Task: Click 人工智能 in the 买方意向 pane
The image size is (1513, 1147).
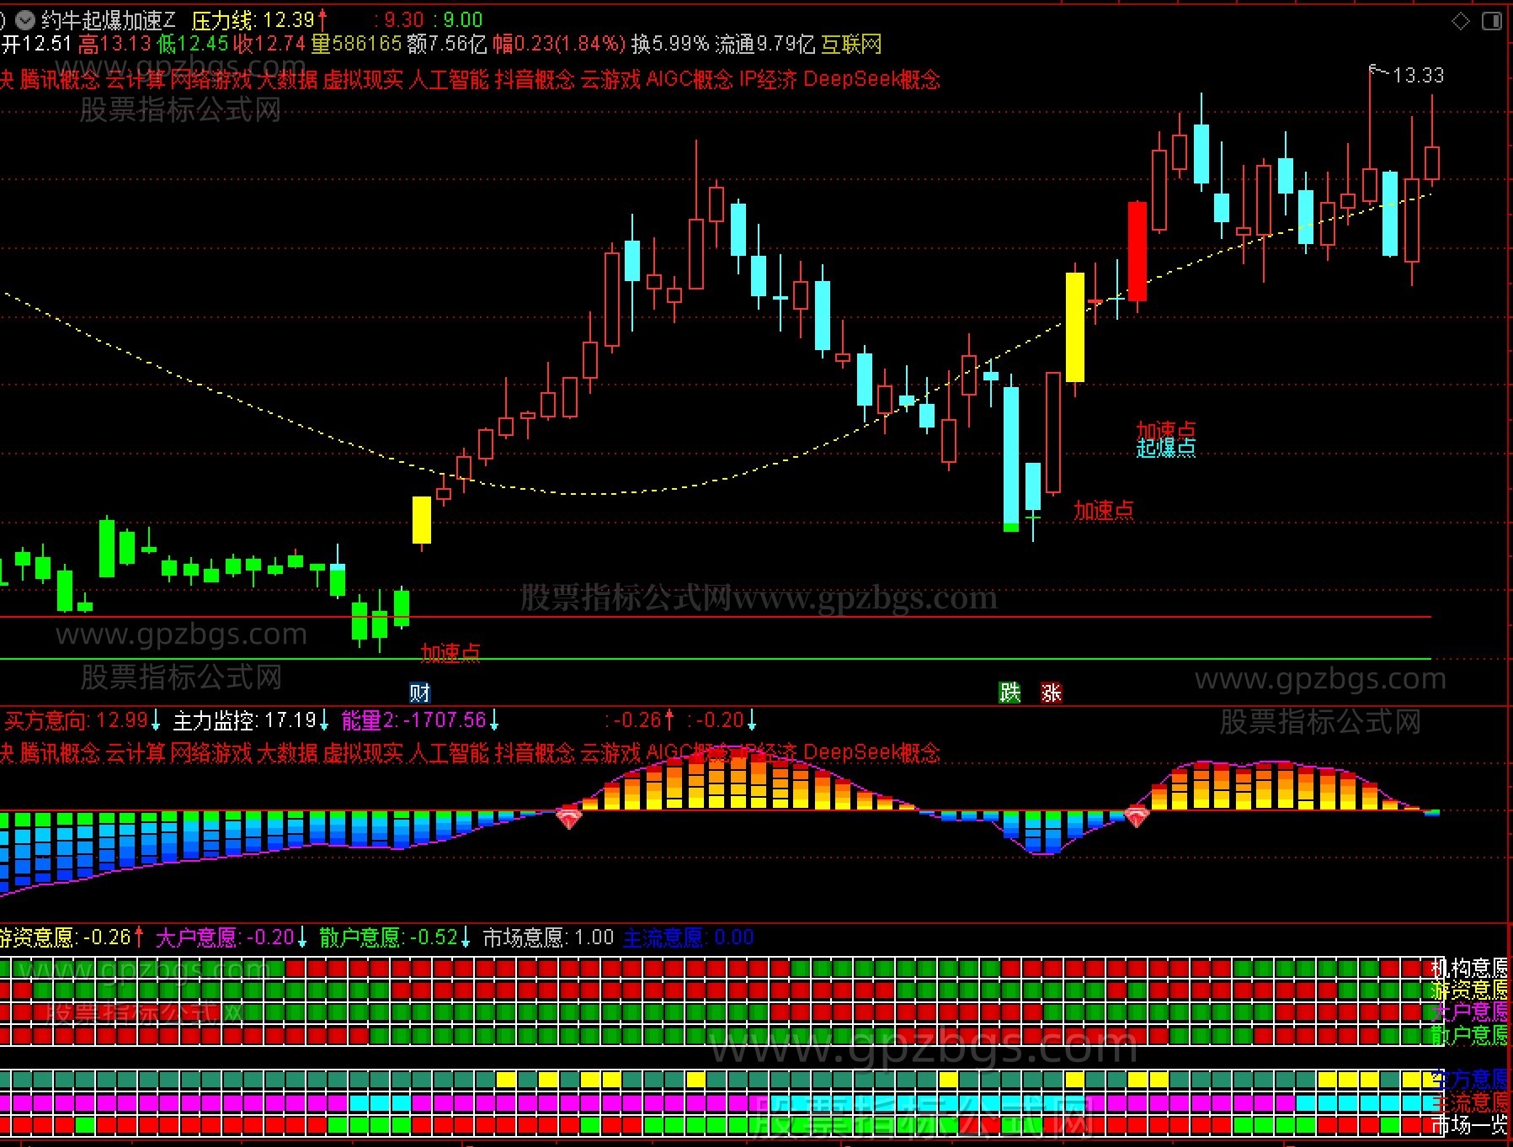Action: click(449, 753)
